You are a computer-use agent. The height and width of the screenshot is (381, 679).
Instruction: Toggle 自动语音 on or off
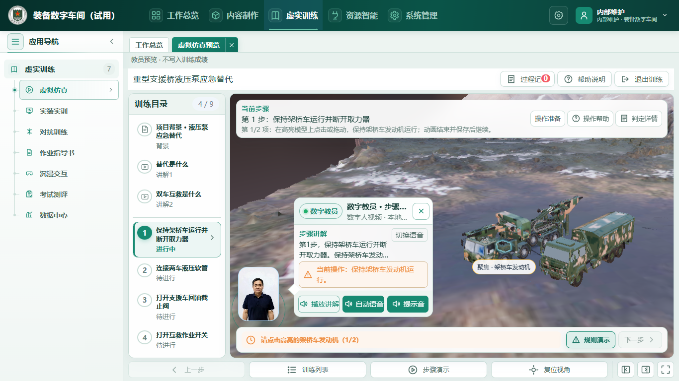click(x=363, y=304)
